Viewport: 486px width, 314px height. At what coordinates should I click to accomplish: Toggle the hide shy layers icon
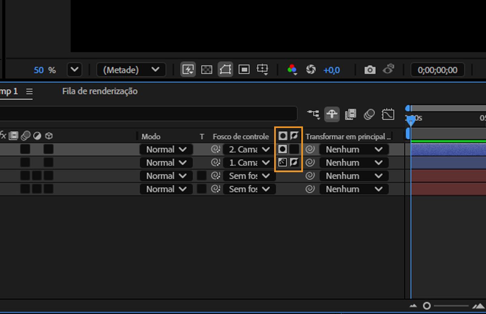click(332, 114)
